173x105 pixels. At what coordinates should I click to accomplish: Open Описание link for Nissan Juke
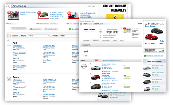(x=116, y=81)
